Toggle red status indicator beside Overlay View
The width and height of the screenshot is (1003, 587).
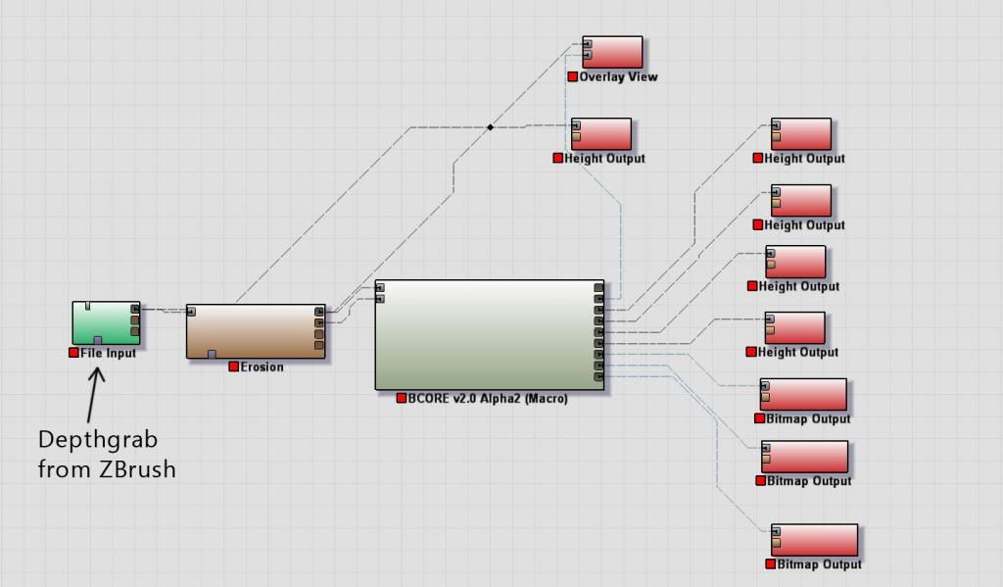[573, 76]
